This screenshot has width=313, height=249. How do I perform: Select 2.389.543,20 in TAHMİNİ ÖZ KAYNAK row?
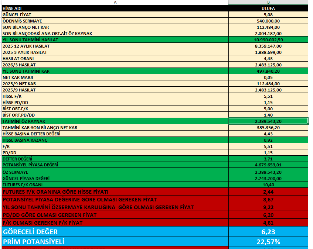point(268,121)
